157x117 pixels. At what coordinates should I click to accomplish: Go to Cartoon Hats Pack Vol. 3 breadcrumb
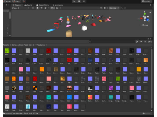(x=23, y=45)
